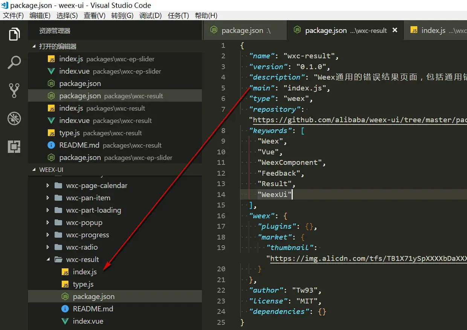Click the "main" key on line 5
This screenshot has width=467, height=330.
point(261,88)
